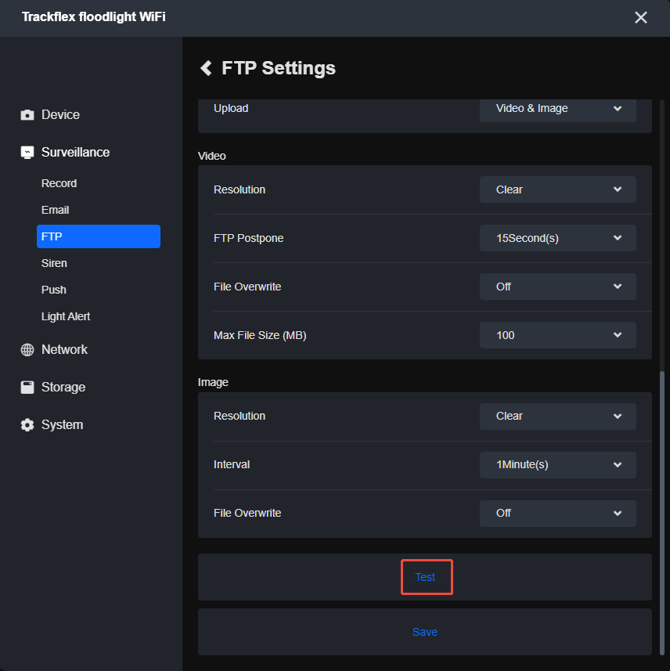Viewport: 670px width, 671px height.
Task: Click the Surveillance section label
Action: (x=75, y=153)
